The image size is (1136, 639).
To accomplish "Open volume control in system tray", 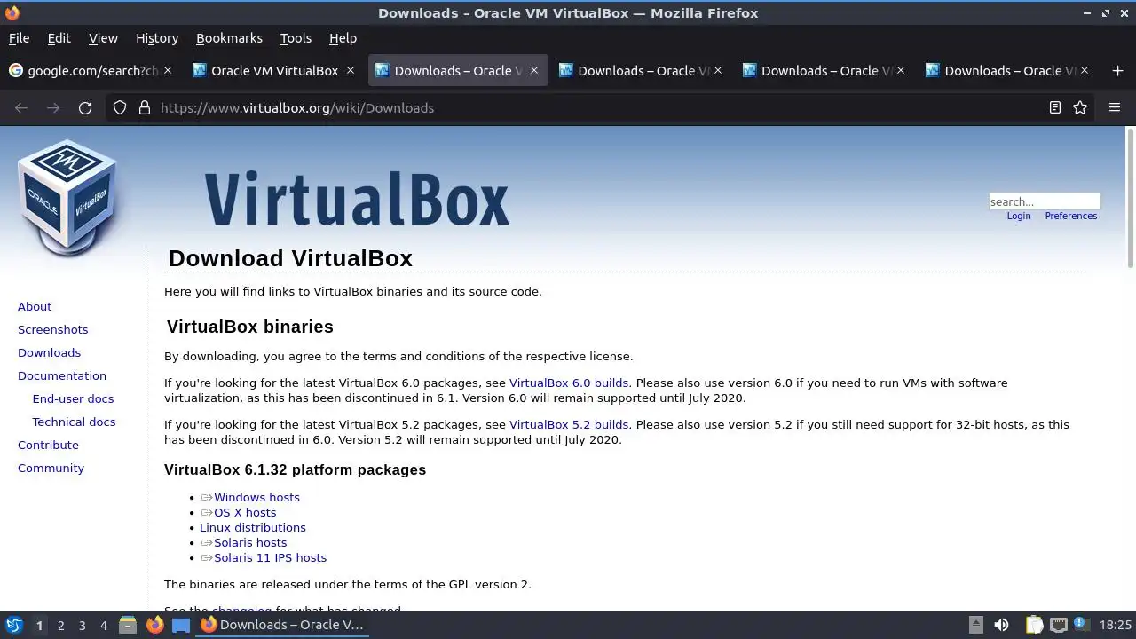I will point(1001,625).
